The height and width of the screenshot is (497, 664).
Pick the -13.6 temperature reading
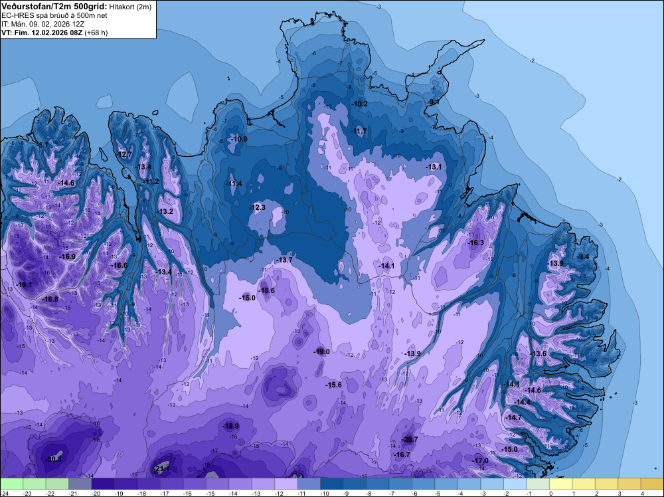coord(539,353)
